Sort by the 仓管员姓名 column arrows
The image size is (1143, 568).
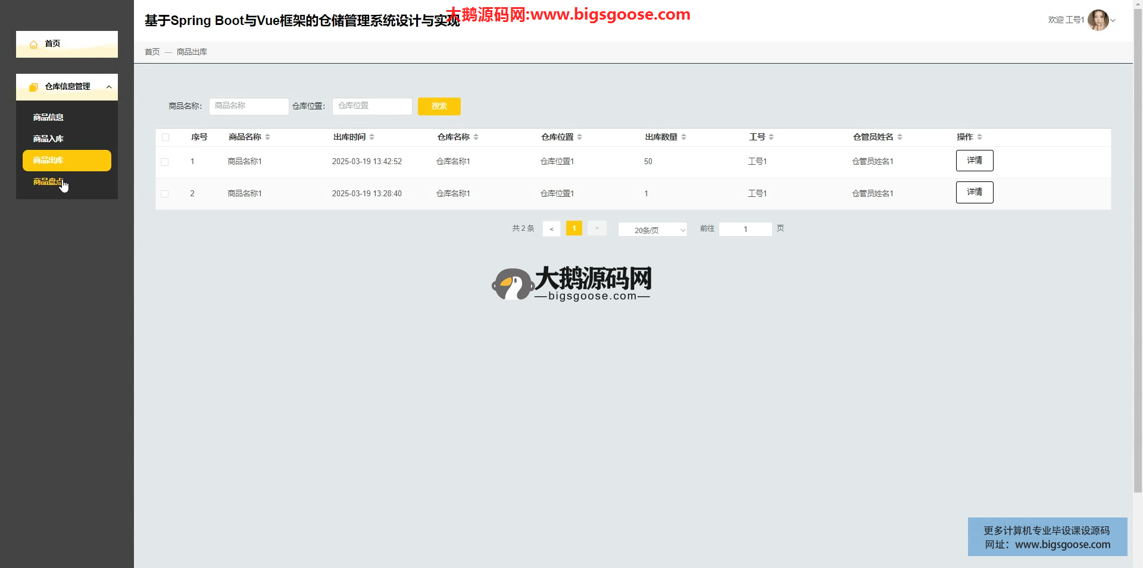(900, 137)
